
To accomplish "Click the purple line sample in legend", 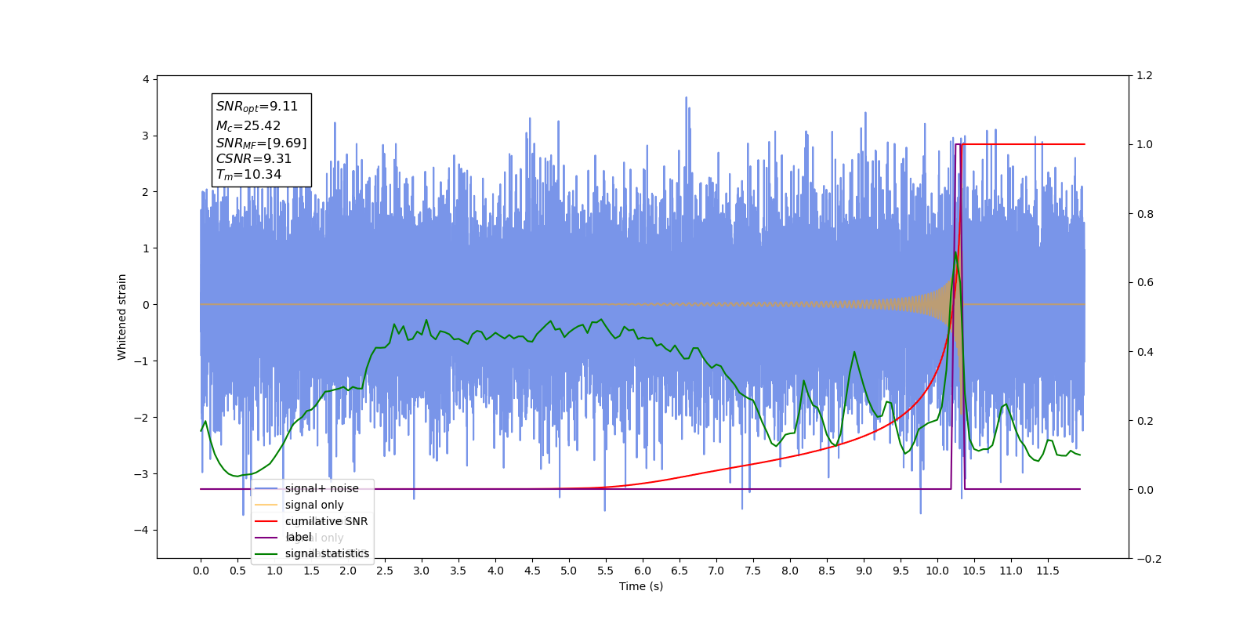I will pyautogui.click(x=266, y=538).
